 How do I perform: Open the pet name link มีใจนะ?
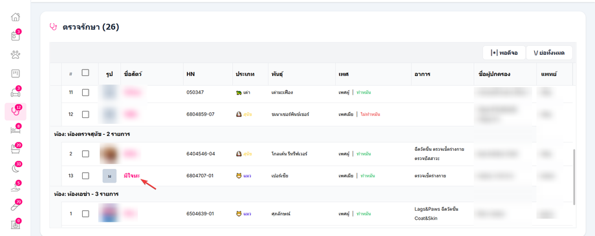(x=132, y=176)
